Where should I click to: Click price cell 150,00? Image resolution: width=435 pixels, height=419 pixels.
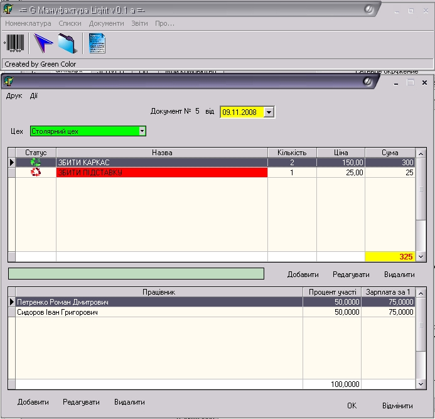point(341,162)
